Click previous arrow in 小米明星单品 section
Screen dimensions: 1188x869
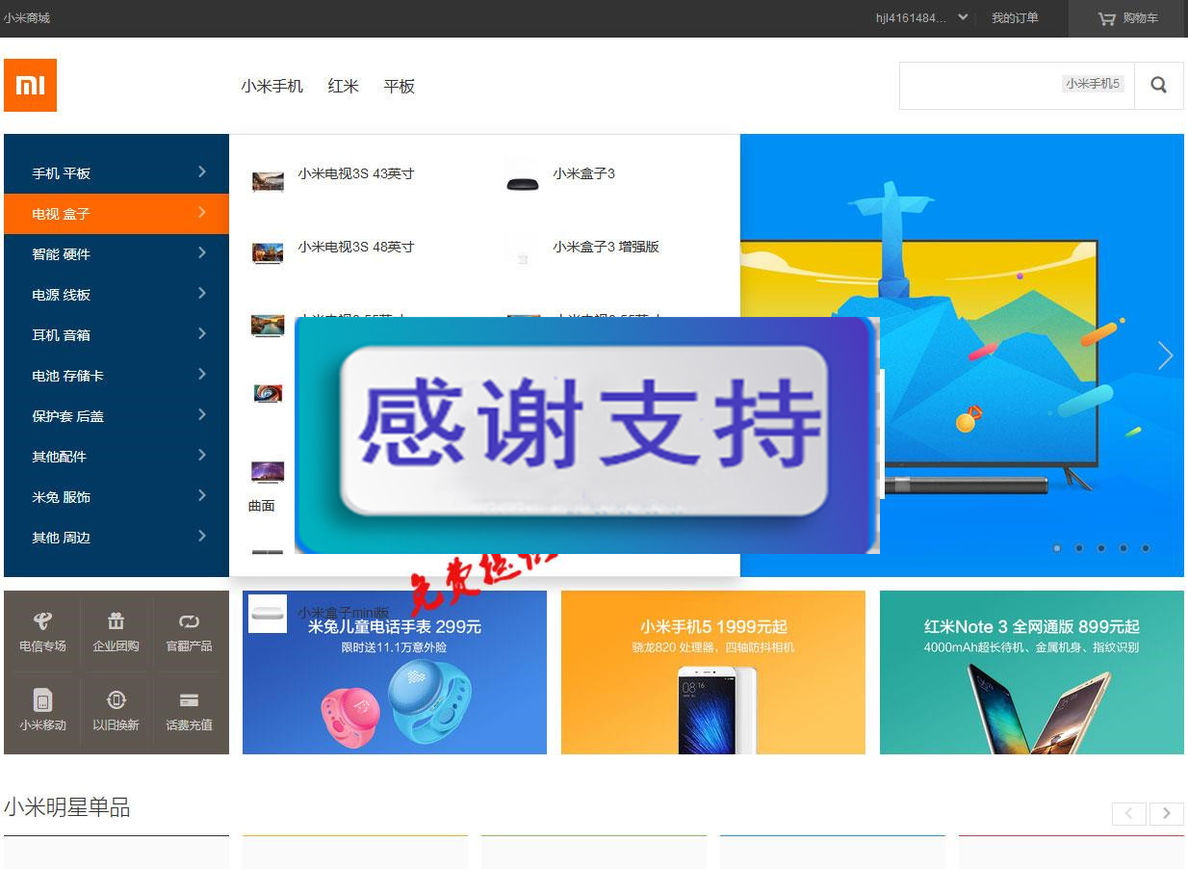[1129, 813]
